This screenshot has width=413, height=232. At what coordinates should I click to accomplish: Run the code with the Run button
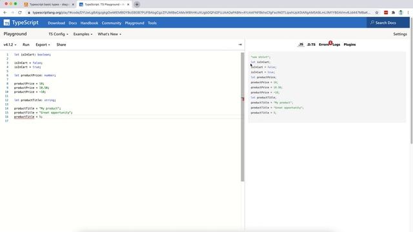pos(26,44)
